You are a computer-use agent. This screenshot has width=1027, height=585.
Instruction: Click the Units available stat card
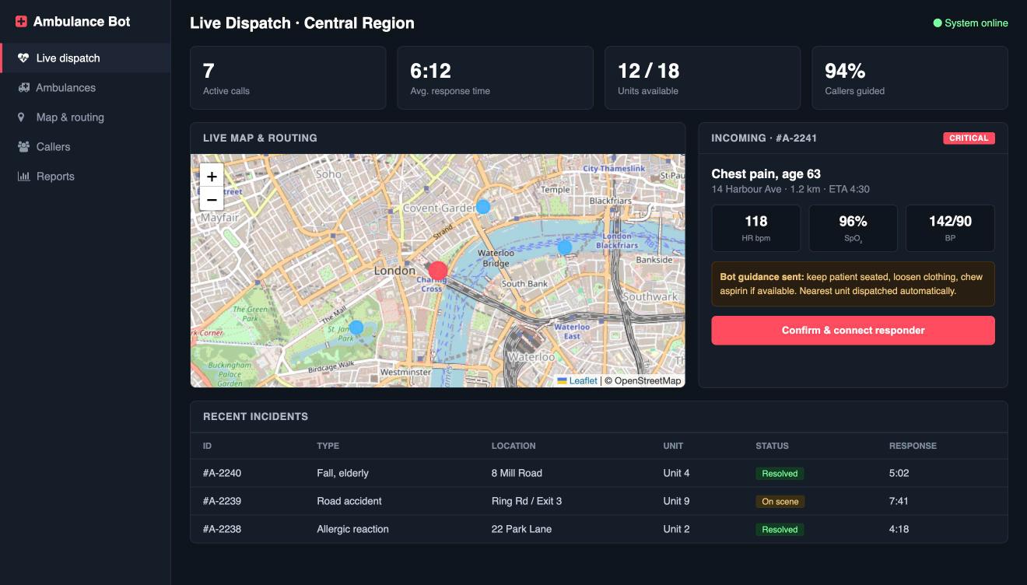pyautogui.click(x=703, y=78)
